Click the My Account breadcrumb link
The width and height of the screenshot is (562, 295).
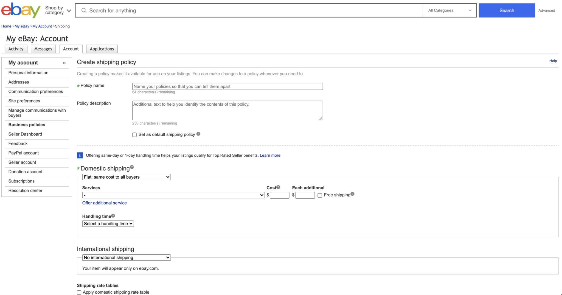[42, 26]
